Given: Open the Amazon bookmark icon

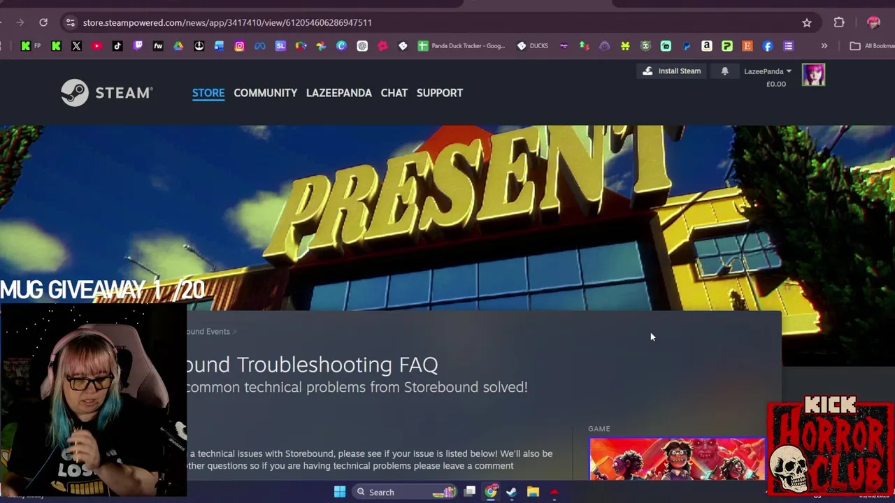Looking at the screenshot, I should 707,46.
